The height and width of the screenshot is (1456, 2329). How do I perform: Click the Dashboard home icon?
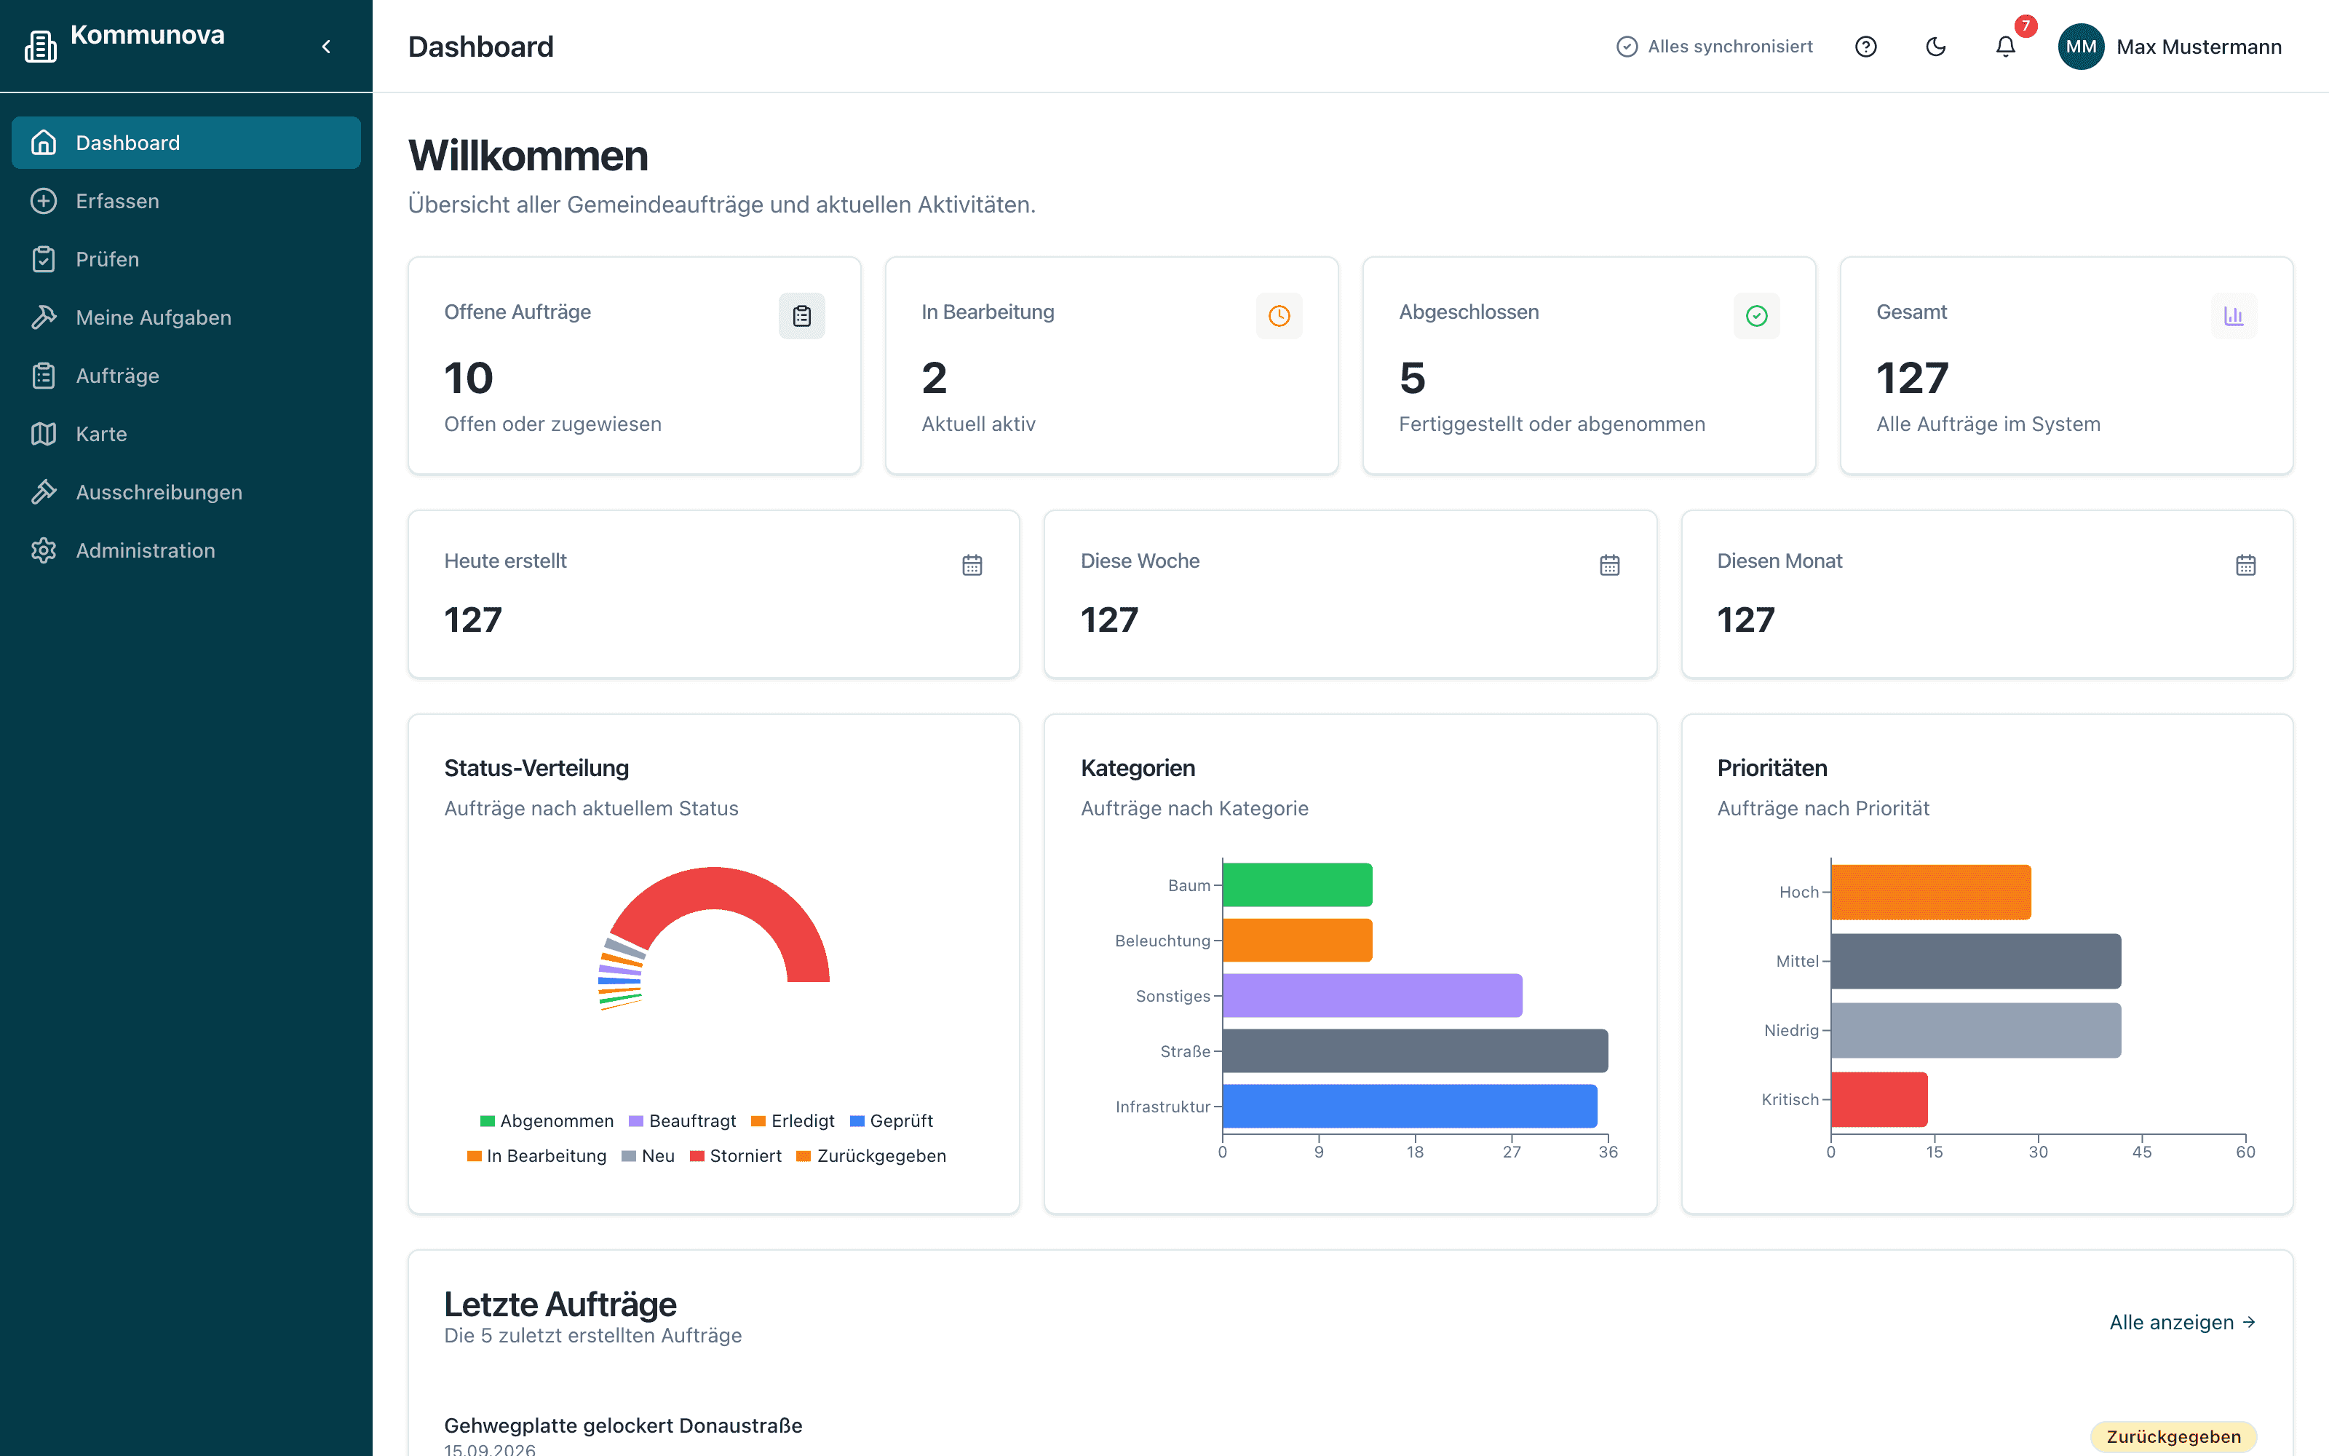click(x=44, y=143)
